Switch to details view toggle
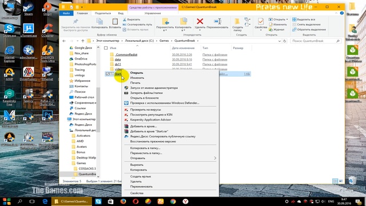The image size is (366, 206). click(x=335, y=181)
